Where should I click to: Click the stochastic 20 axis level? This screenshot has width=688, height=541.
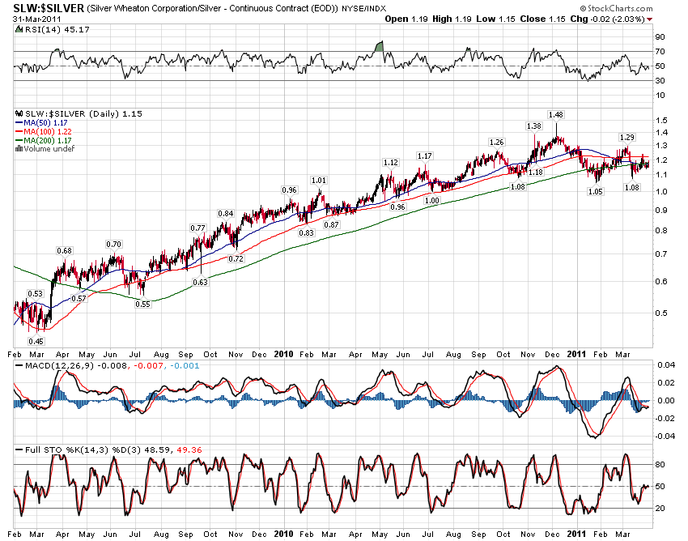click(660, 508)
